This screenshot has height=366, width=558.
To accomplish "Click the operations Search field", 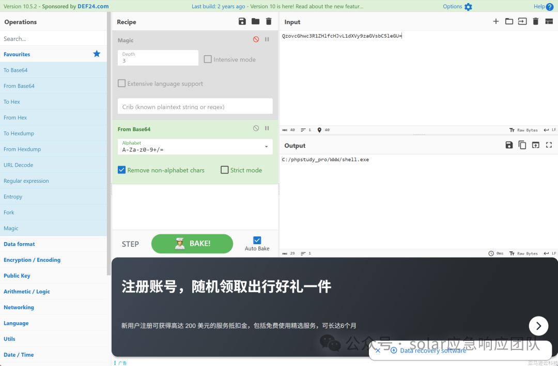I will 53,38.
